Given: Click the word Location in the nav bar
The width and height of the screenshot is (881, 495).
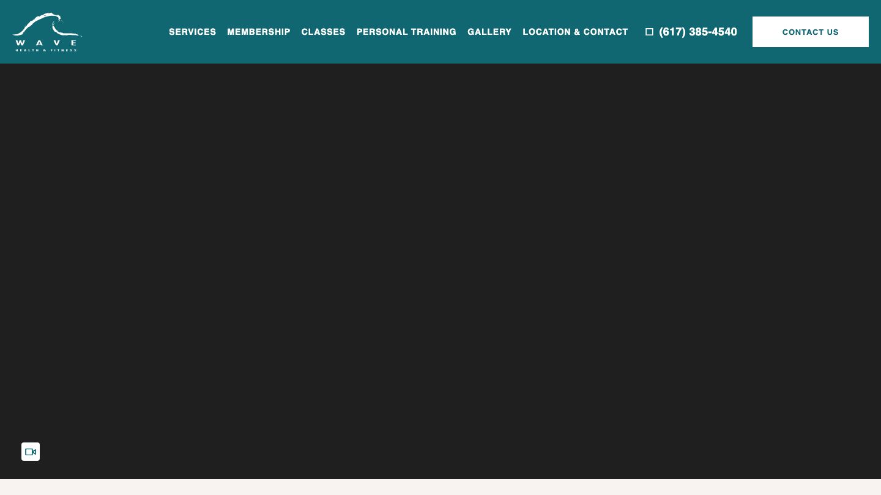Looking at the screenshot, I should tap(546, 32).
